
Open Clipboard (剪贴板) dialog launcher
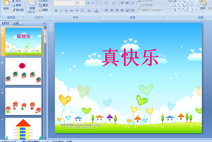23,17
